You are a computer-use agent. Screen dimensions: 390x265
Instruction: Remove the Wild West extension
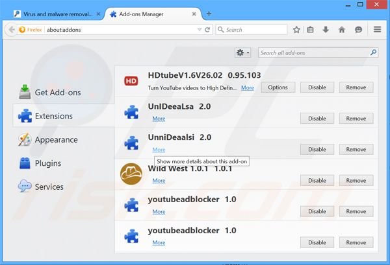click(x=356, y=181)
